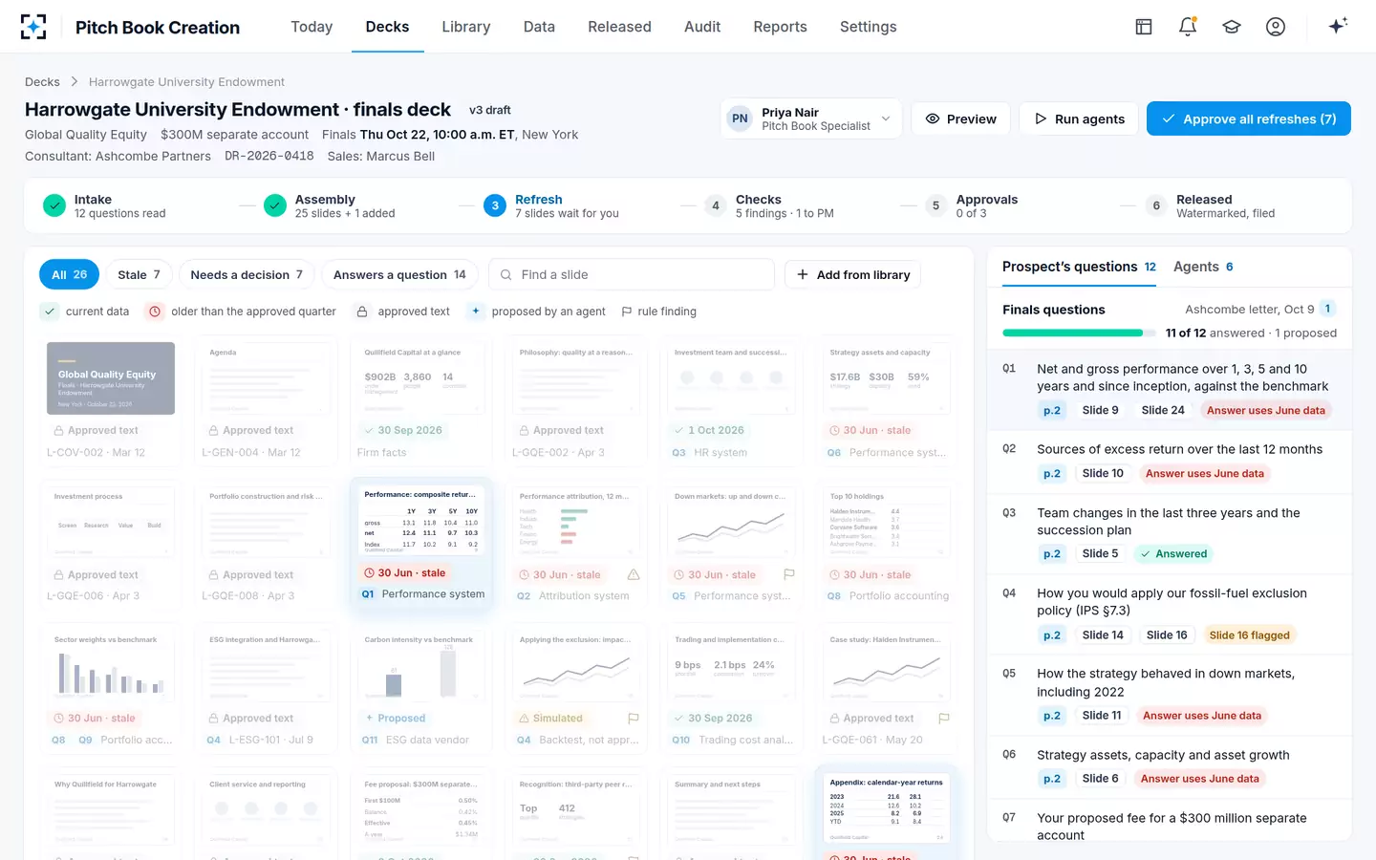Screen dimensions: 1376x860
Task: Filter slides by Stale 7
Action: point(139,274)
